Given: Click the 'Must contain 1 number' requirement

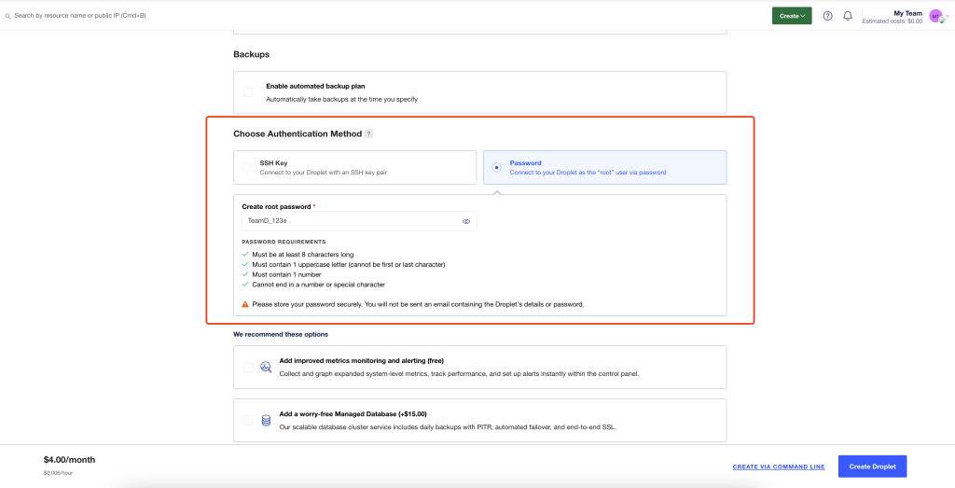Looking at the screenshot, I should (285, 274).
